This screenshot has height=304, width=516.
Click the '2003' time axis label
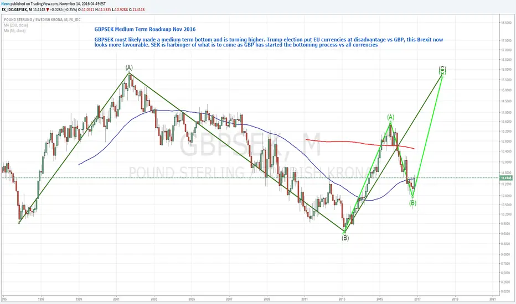[154, 299]
